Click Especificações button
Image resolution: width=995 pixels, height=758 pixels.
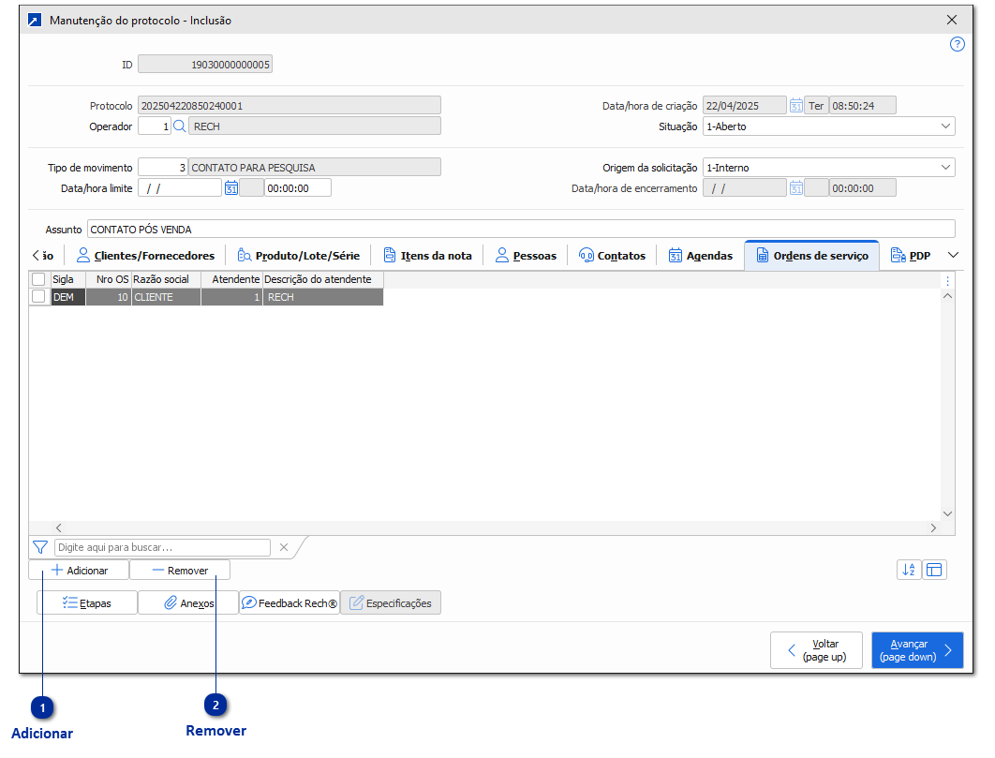click(391, 603)
